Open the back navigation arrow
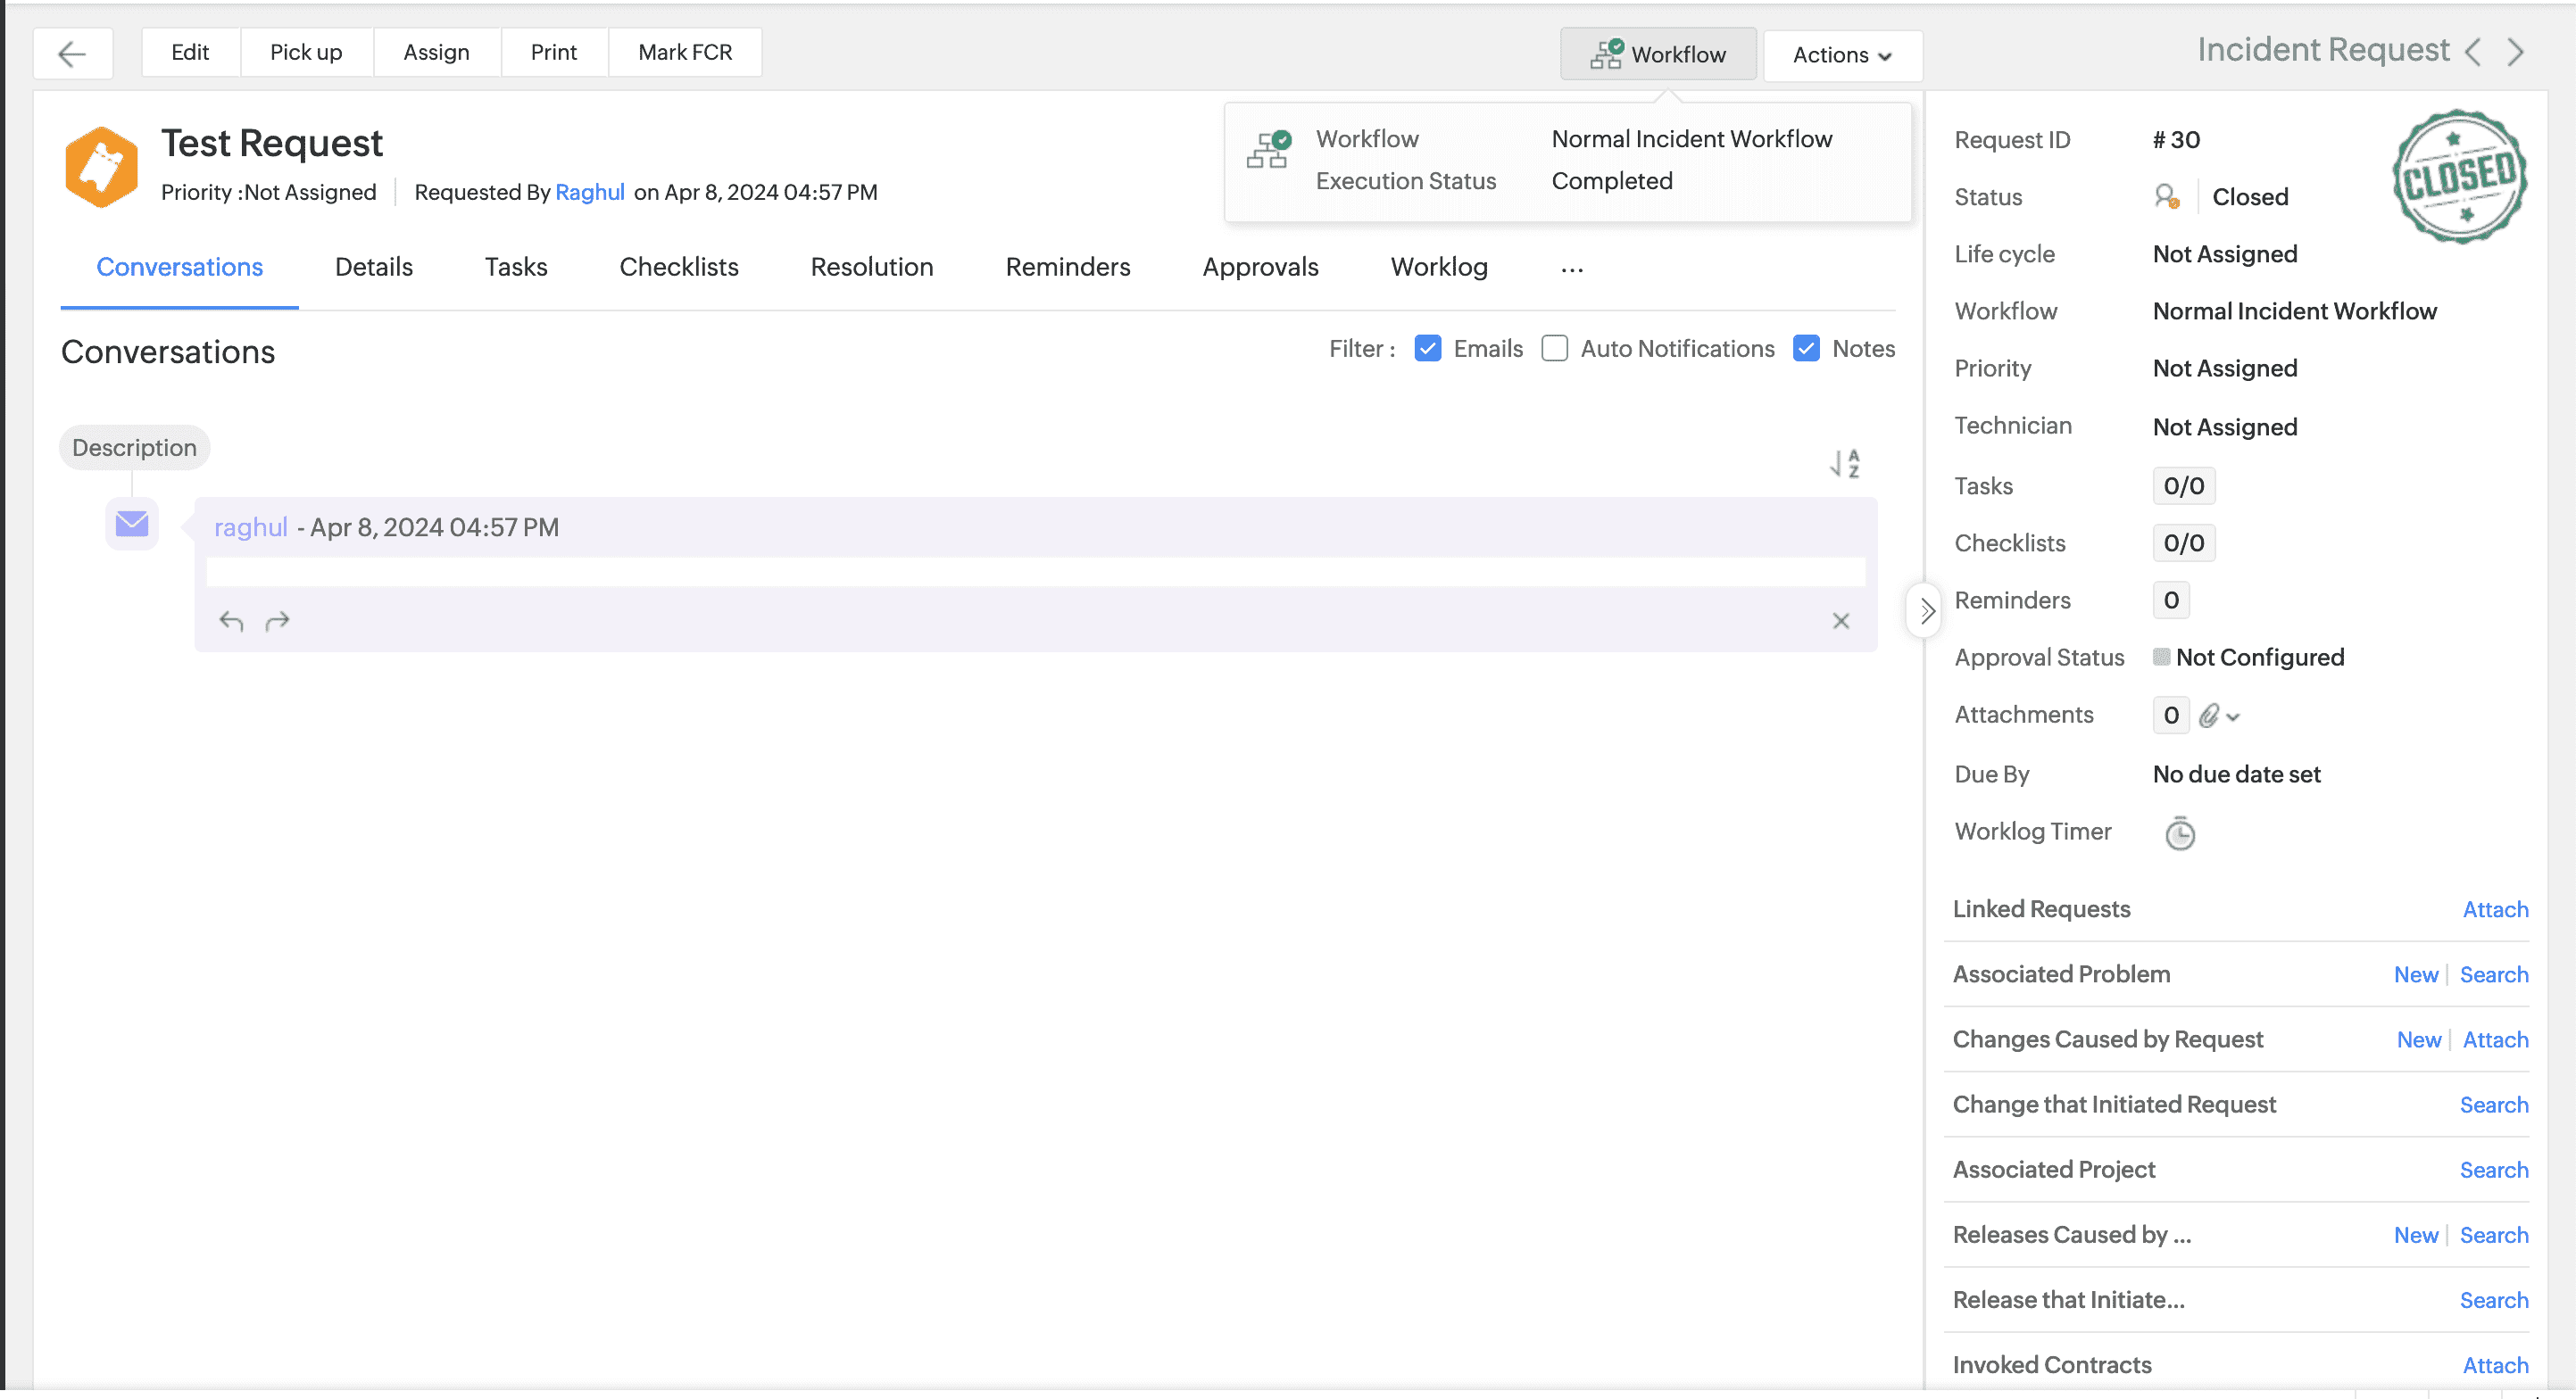This screenshot has height=1399, width=2576. click(x=73, y=53)
